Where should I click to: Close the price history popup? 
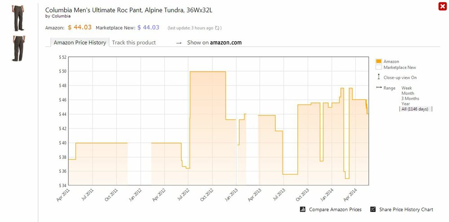[442, 6]
